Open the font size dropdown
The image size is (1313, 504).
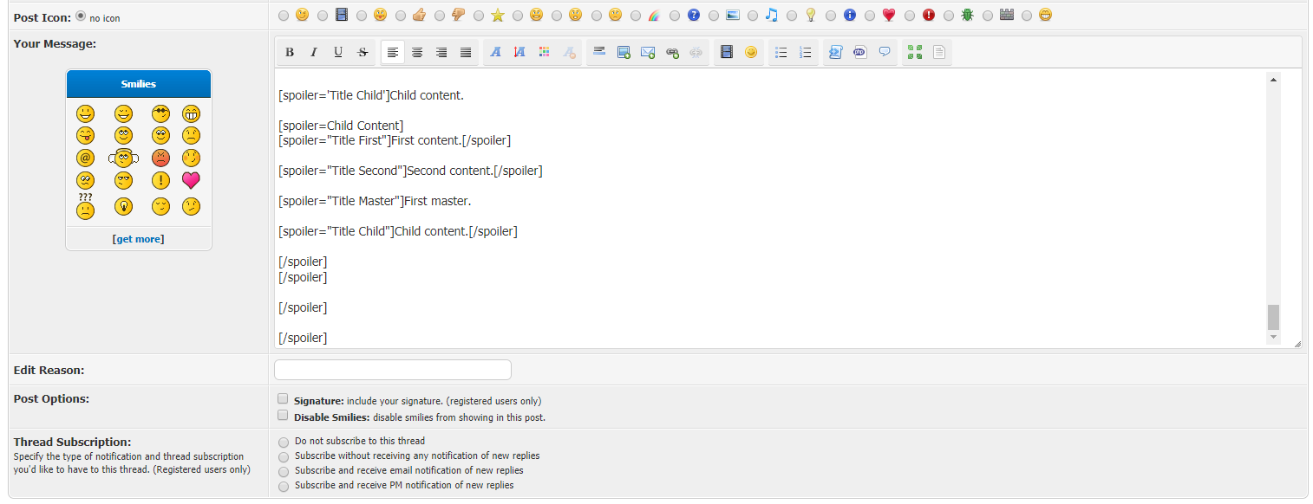click(x=519, y=53)
